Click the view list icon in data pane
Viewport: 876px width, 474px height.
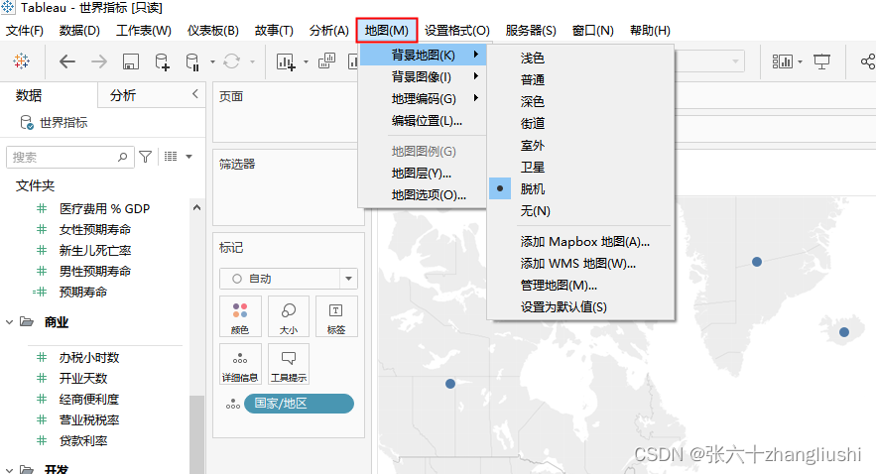pyautogui.click(x=171, y=157)
